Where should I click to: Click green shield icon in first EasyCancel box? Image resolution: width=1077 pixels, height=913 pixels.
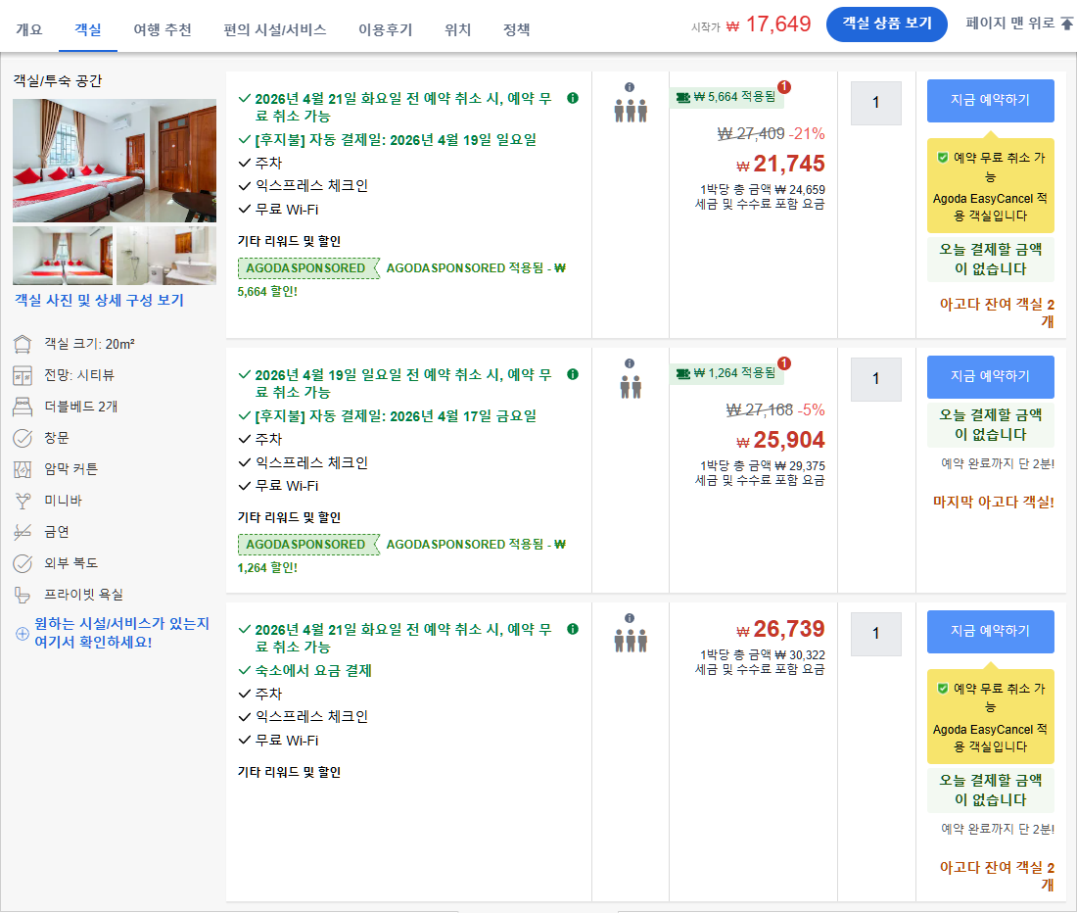(943, 158)
